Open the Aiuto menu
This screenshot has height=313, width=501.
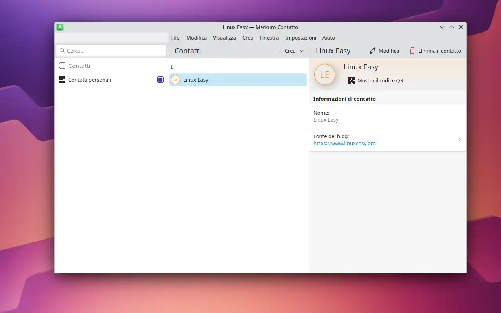329,38
